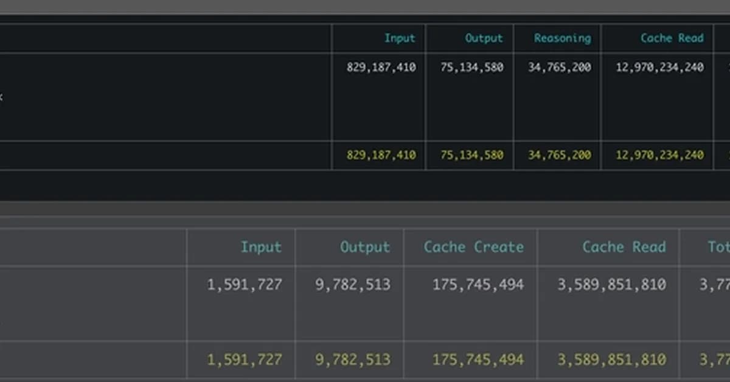Click the Input header in the bottom table

[x=261, y=247]
